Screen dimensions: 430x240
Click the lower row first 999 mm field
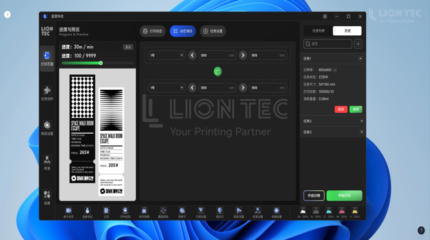coord(217,88)
